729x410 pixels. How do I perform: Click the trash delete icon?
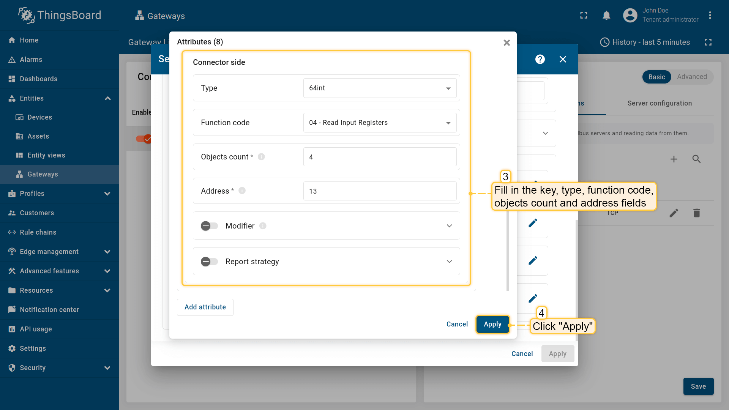[696, 213]
